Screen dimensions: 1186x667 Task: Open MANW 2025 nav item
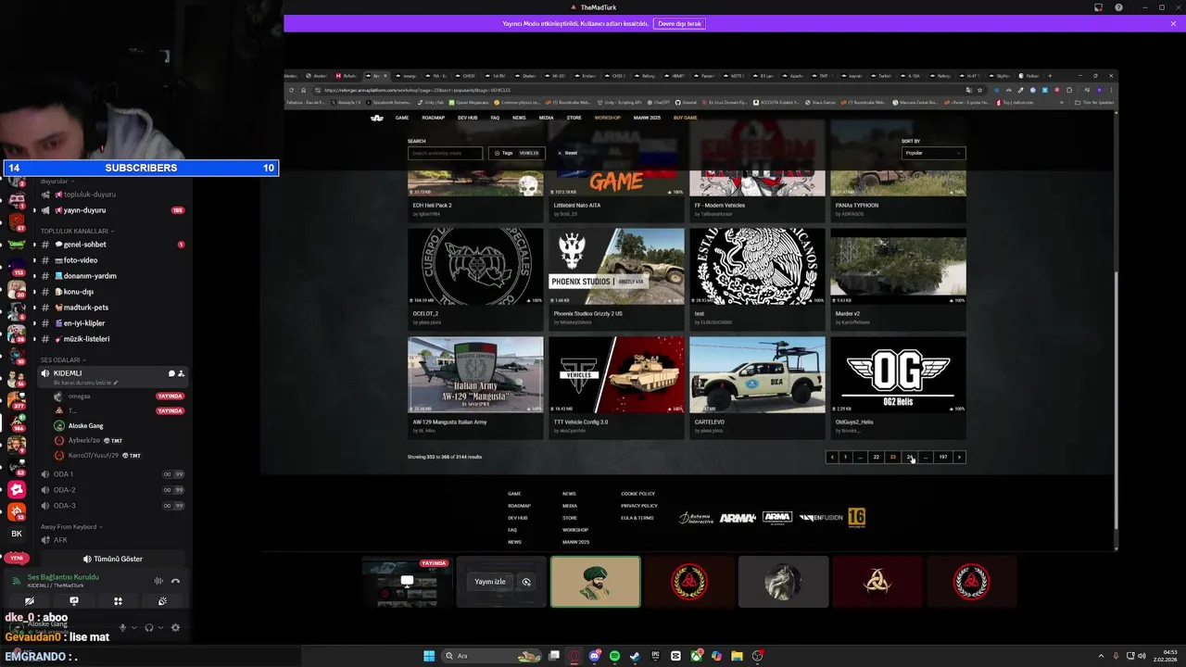click(x=647, y=118)
